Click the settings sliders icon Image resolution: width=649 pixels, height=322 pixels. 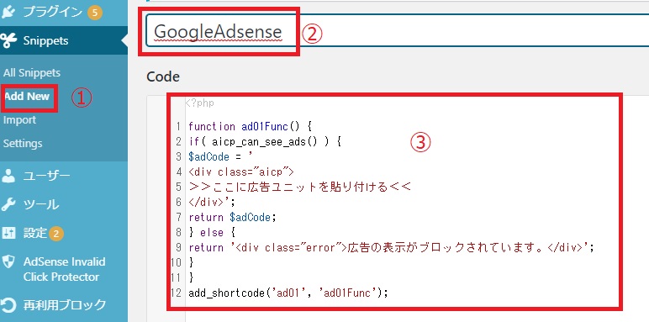[x=8, y=233]
